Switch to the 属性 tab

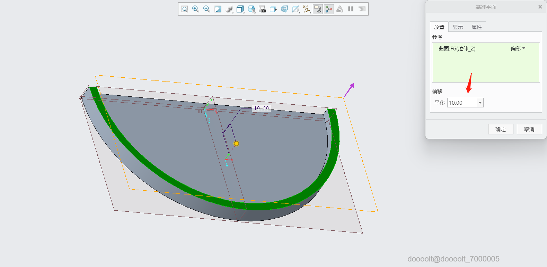[476, 27]
